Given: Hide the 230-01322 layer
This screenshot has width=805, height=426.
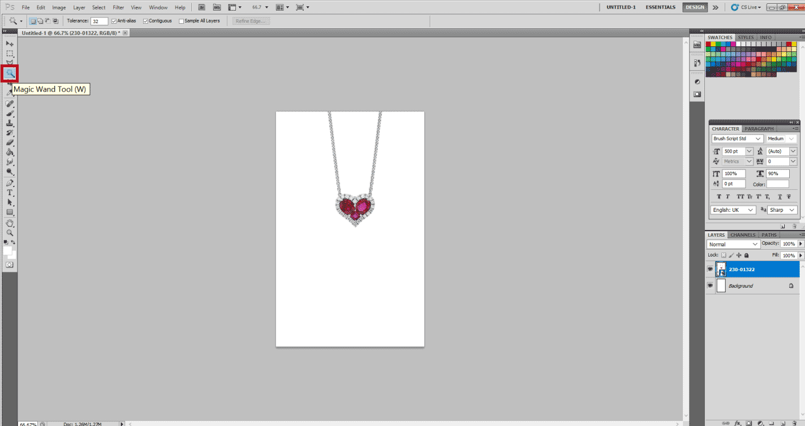Looking at the screenshot, I should pos(710,269).
